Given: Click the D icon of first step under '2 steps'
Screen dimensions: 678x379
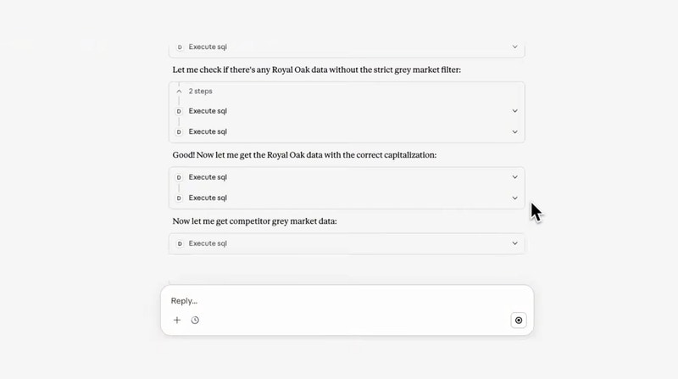Looking at the screenshot, I should coord(179,111).
